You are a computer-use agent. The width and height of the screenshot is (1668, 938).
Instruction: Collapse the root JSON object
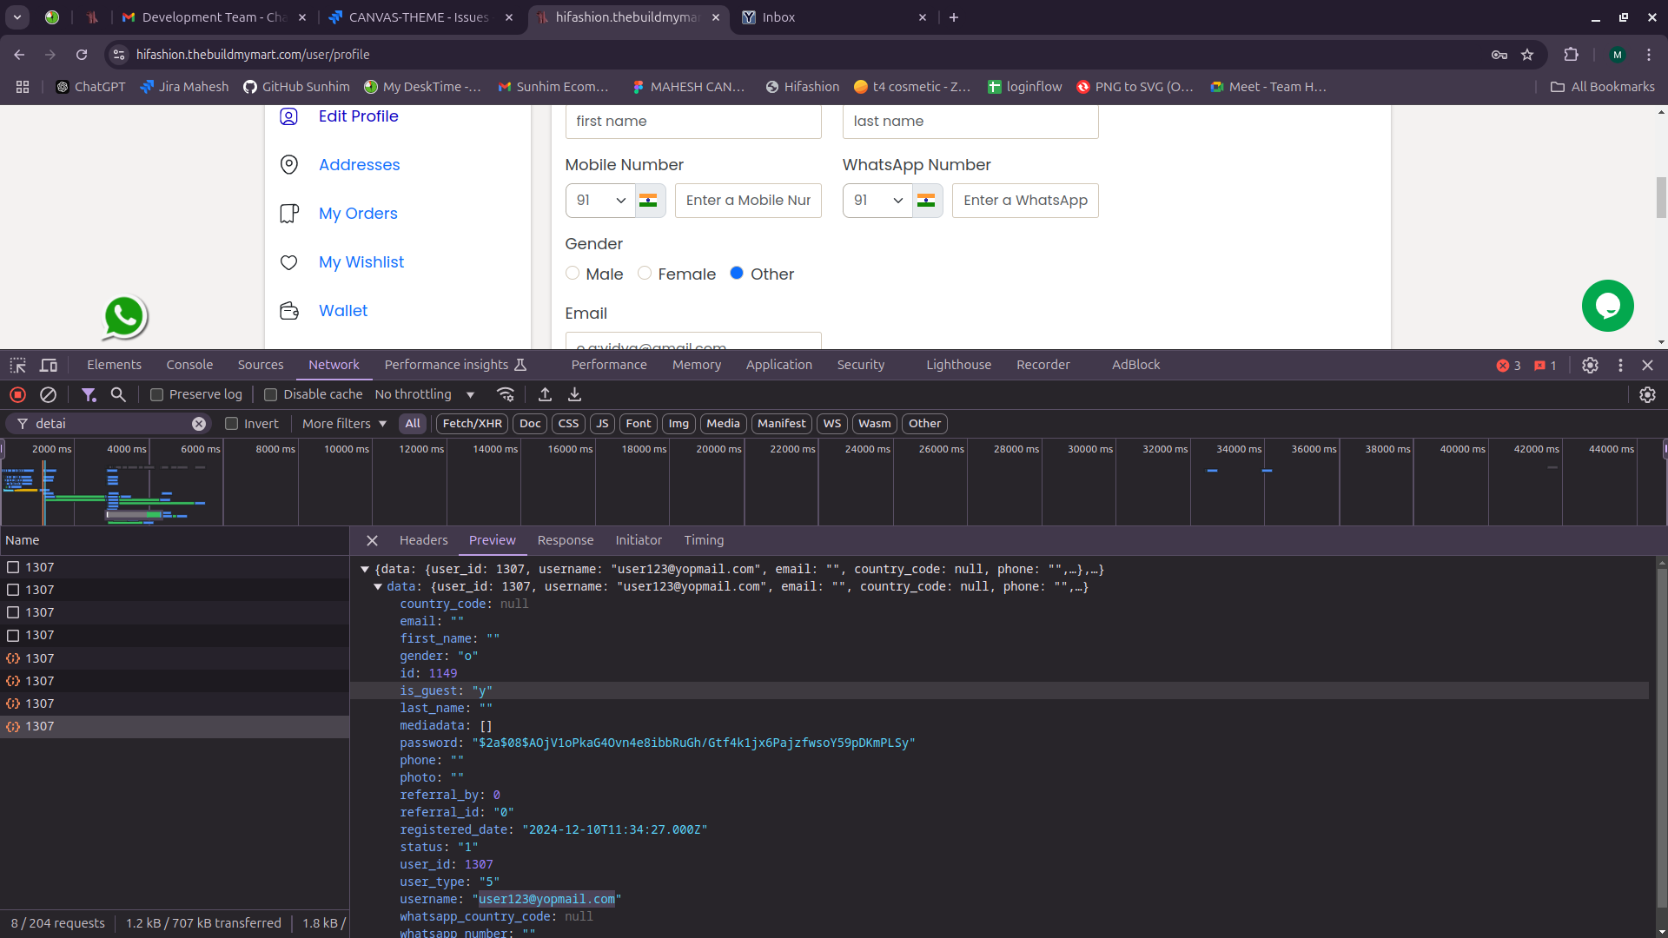coord(365,570)
